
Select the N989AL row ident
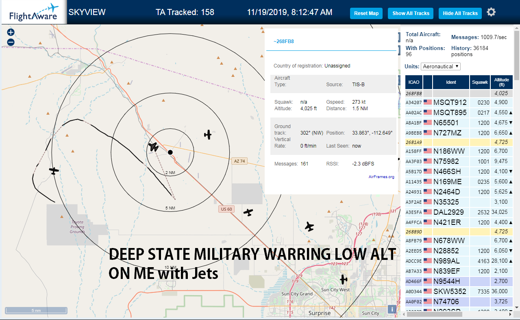[x=447, y=261]
